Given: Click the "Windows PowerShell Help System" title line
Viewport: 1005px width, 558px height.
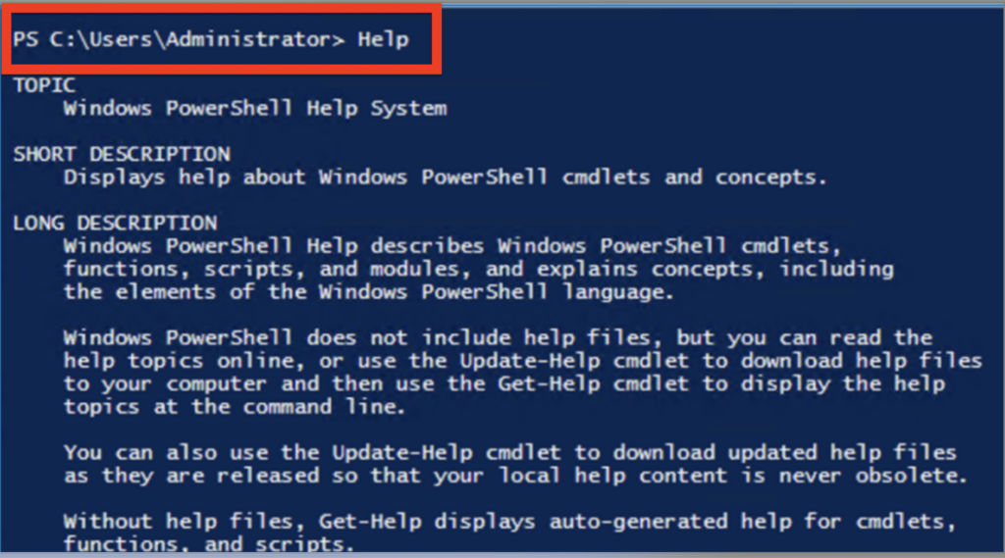Looking at the screenshot, I should tap(255, 108).
